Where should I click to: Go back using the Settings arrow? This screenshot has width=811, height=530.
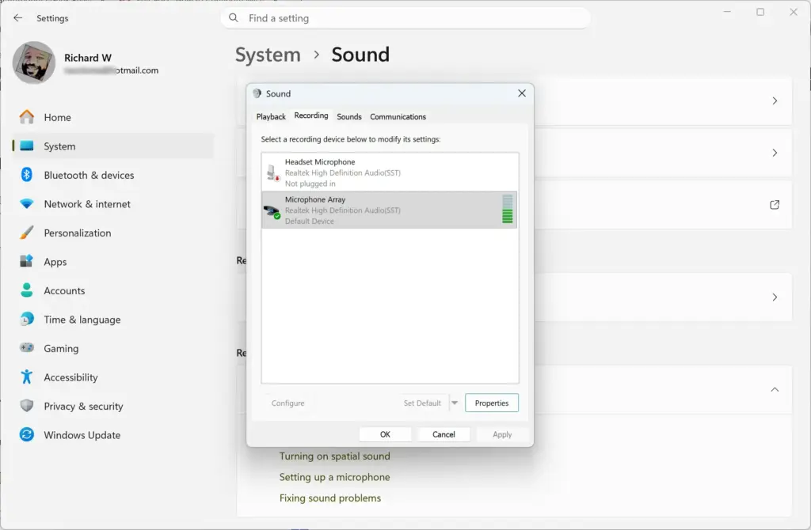pyautogui.click(x=18, y=18)
